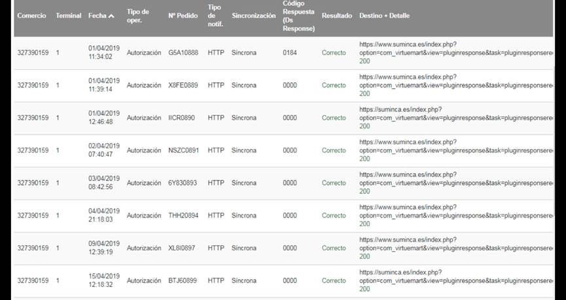The height and width of the screenshot is (300, 566).
Task: Click response code 0000 in order 6Y830893 row
Action: [290, 183]
